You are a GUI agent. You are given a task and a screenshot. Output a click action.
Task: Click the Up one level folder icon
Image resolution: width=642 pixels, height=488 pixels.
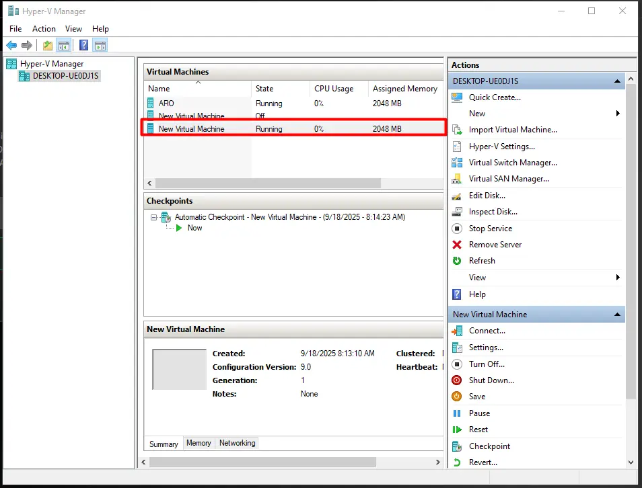click(x=48, y=46)
